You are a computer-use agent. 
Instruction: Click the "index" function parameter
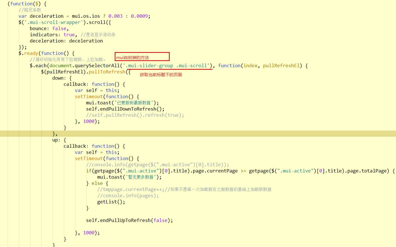pos(250,66)
